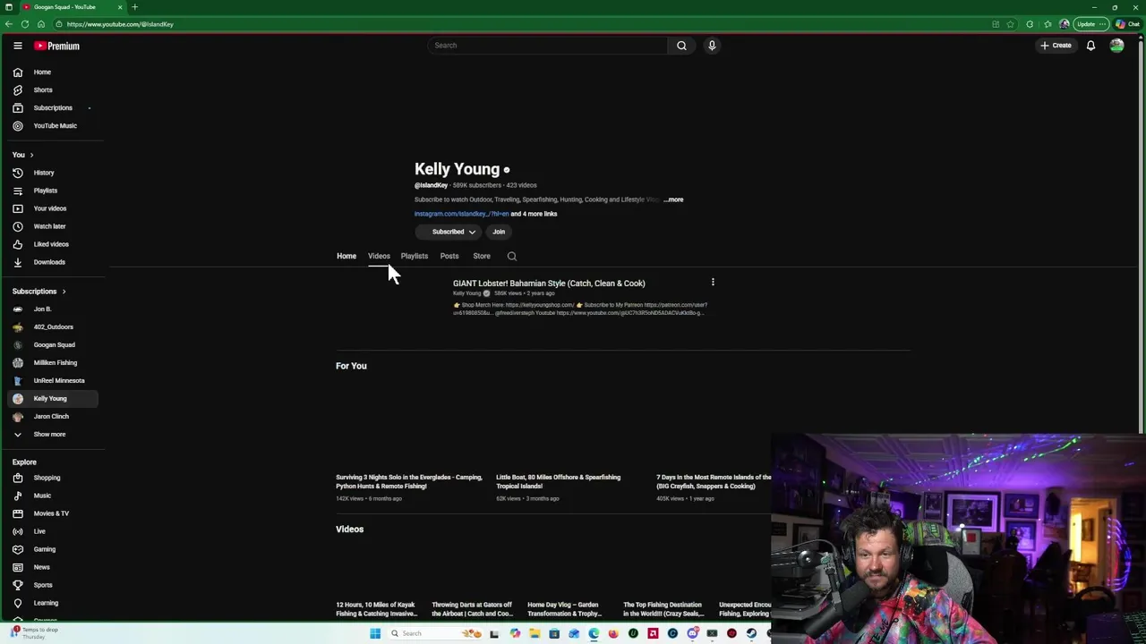Click the Join membership button
Screen dimensions: 1146x644
(x=499, y=232)
